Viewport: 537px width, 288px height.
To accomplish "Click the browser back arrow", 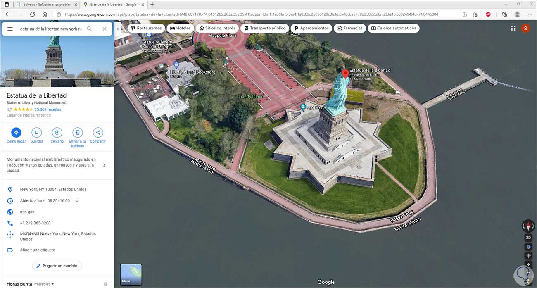I will pyautogui.click(x=7, y=14).
